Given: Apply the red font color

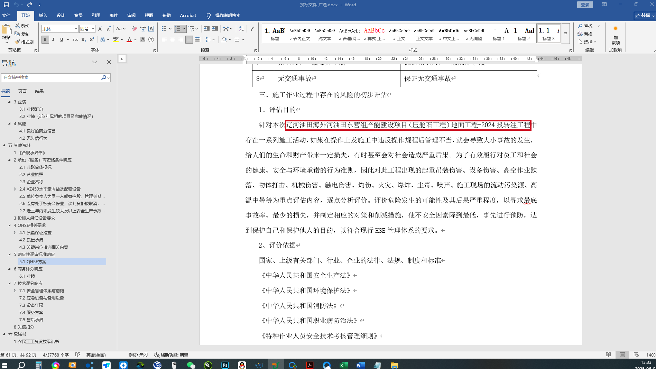Looking at the screenshot, I should [x=129, y=40].
